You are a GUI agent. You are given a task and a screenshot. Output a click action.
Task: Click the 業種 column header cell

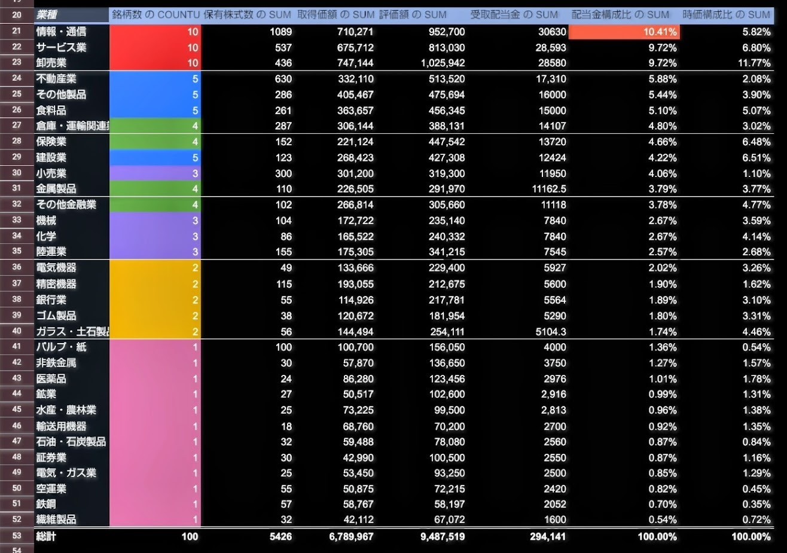[x=71, y=15]
